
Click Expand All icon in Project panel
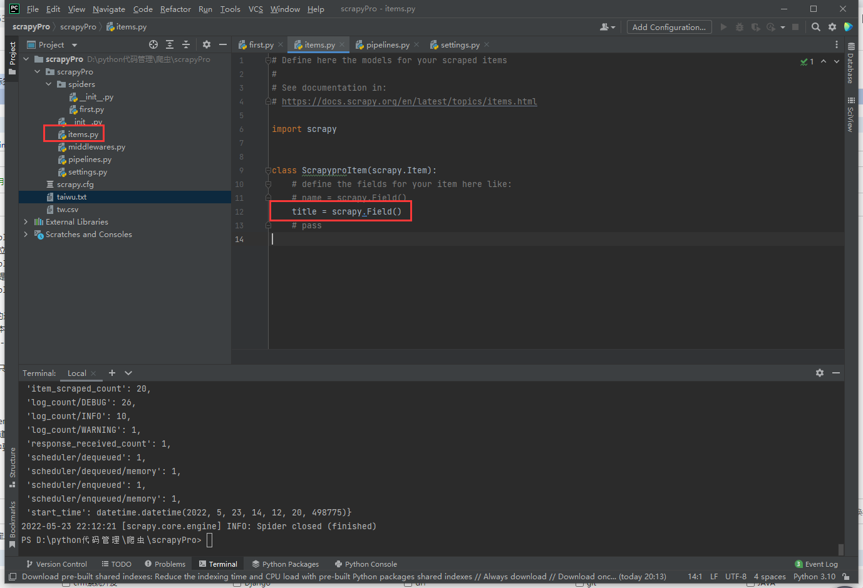coord(170,44)
